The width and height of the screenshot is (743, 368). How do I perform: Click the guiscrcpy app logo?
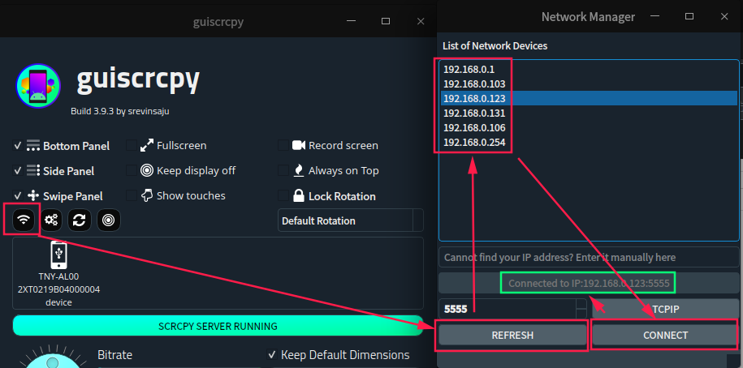click(x=38, y=87)
